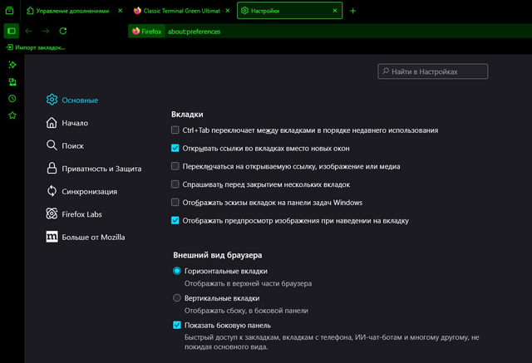532x363 pixels.
Task: Open the bookmarks star sidebar icon
Action: coord(12,115)
